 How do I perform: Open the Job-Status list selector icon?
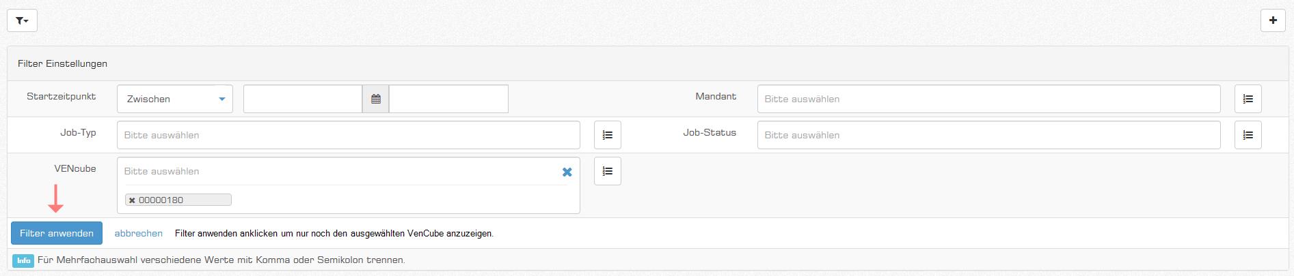point(1248,135)
